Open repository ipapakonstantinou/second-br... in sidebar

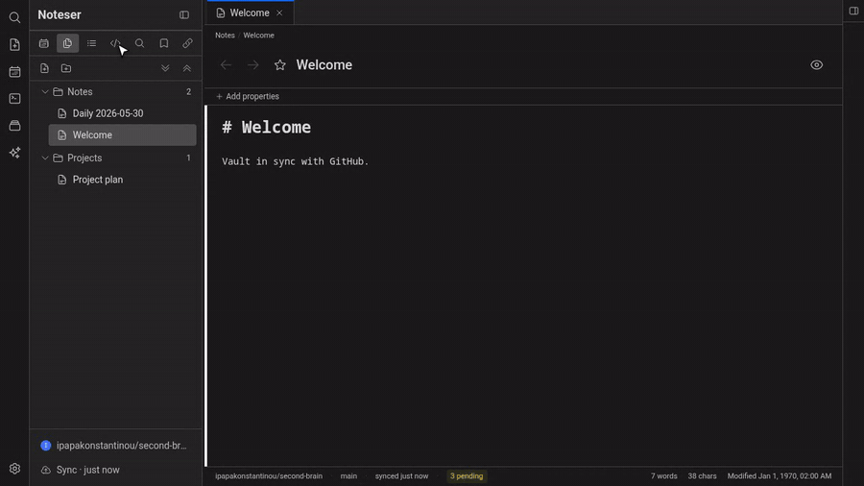tap(116, 446)
